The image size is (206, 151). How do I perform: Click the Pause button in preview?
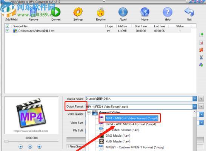30,146
